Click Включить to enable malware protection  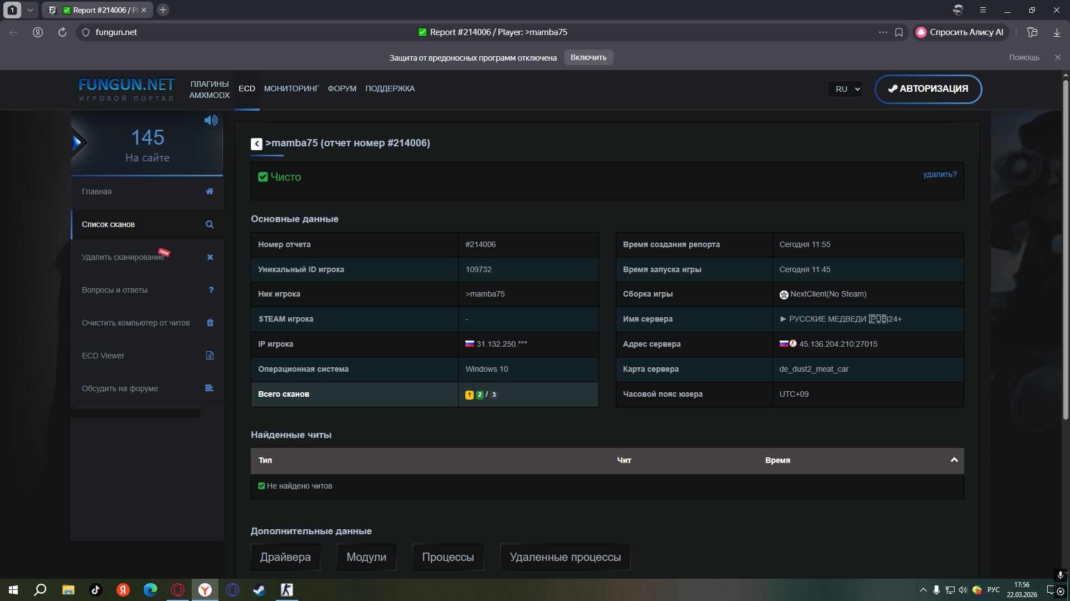588,57
